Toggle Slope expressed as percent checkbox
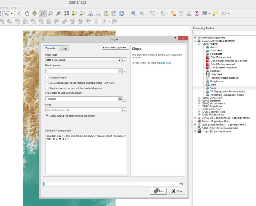 click(47, 88)
